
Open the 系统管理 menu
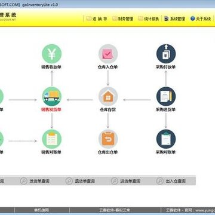pyautogui.click(x=174, y=19)
